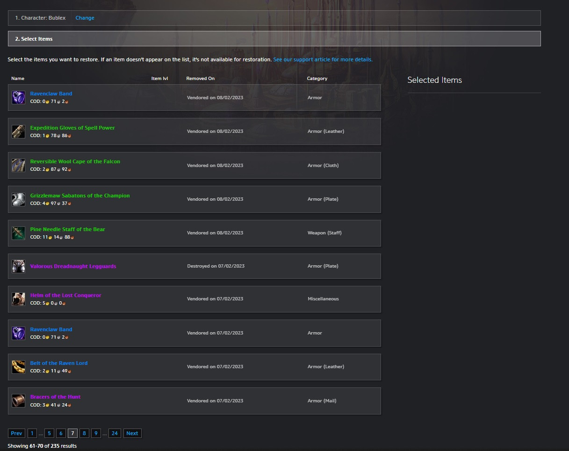
Task: Click the Pine Needle Staff of the Bear icon
Action: pos(18,233)
